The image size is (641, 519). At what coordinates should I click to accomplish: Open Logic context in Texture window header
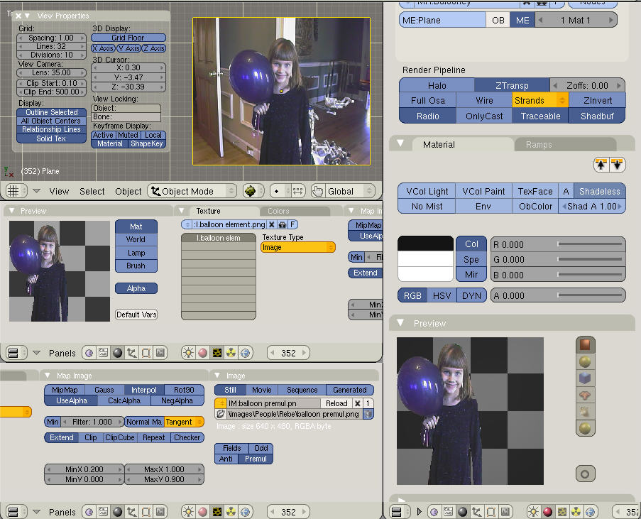click(89, 353)
